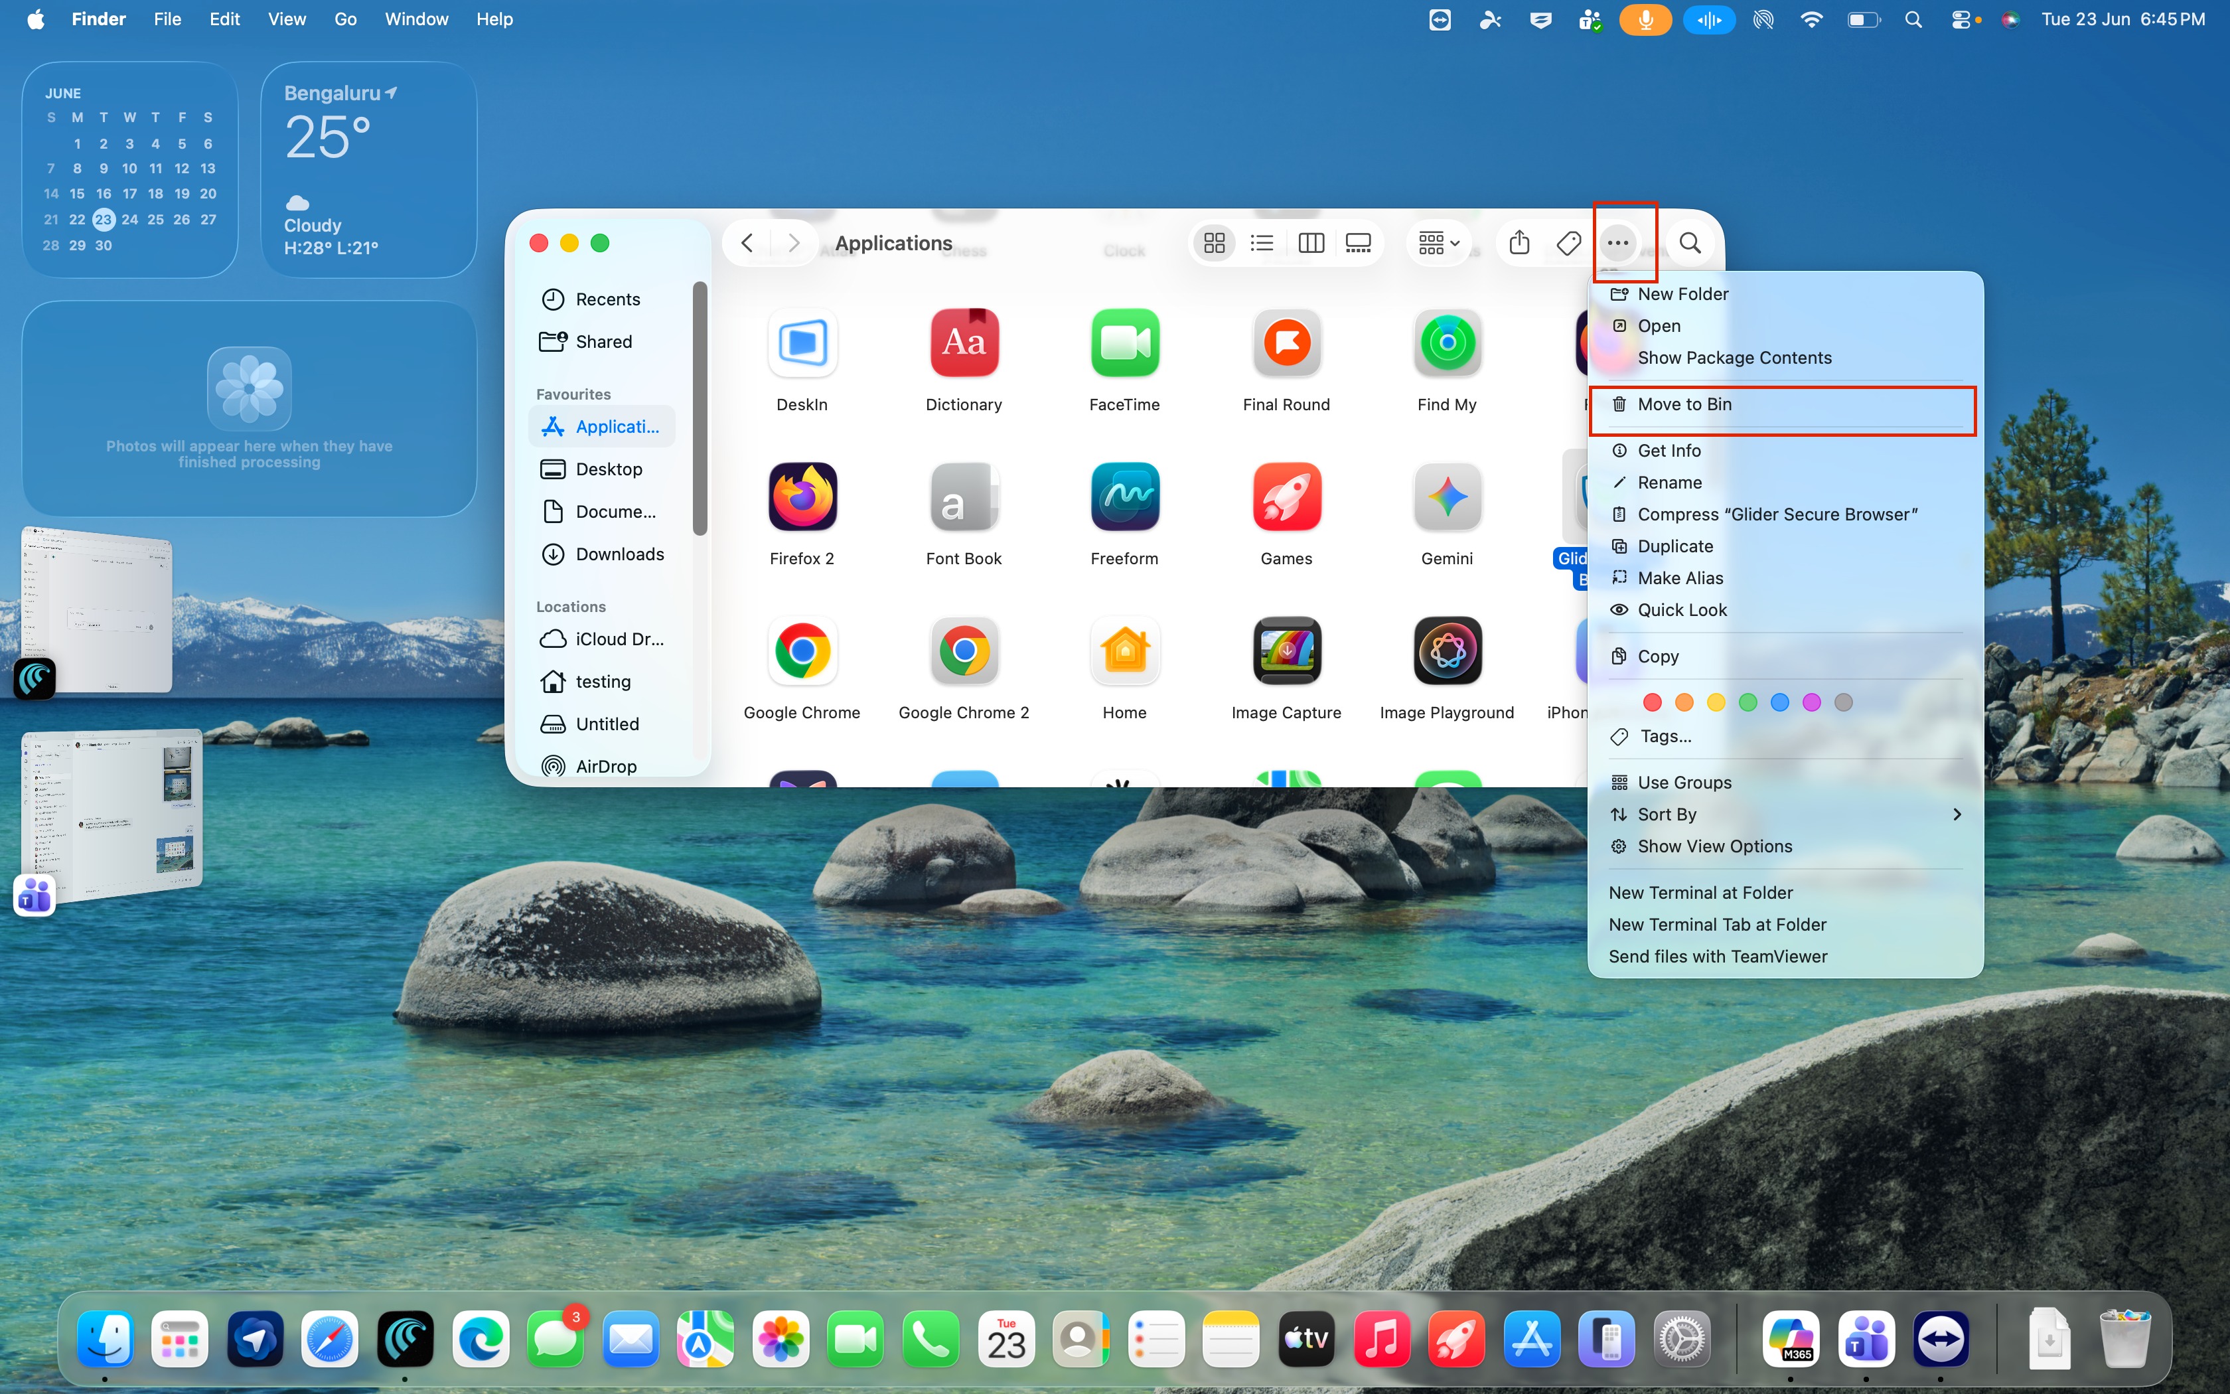Screen dimensions: 2230x1394
Task: Open the battery status menu
Action: pyautogui.click(x=1863, y=19)
